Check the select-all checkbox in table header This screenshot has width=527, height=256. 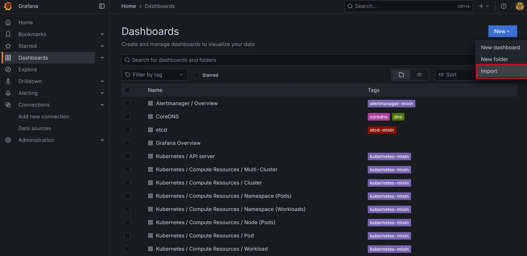127,90
